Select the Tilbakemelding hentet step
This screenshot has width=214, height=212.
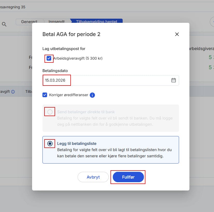tap(96, 22)
